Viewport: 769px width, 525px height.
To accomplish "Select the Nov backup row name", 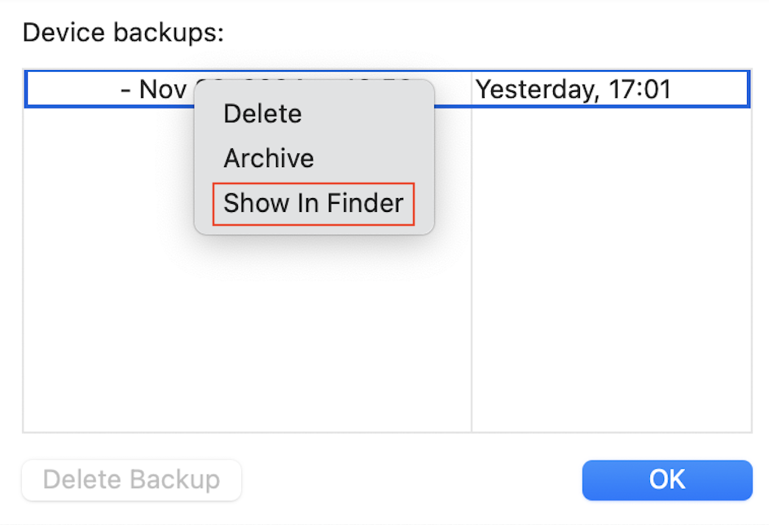I will point(155,89).
